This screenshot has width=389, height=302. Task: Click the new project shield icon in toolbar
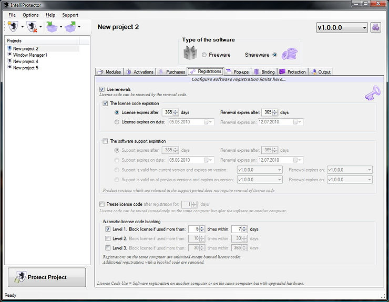13,27
